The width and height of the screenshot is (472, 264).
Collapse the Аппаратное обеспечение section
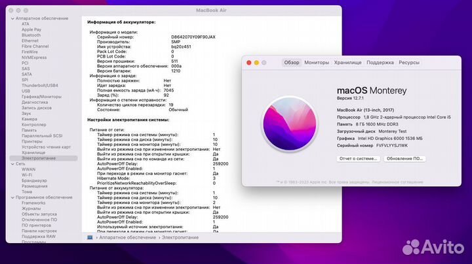pos(12,18)
